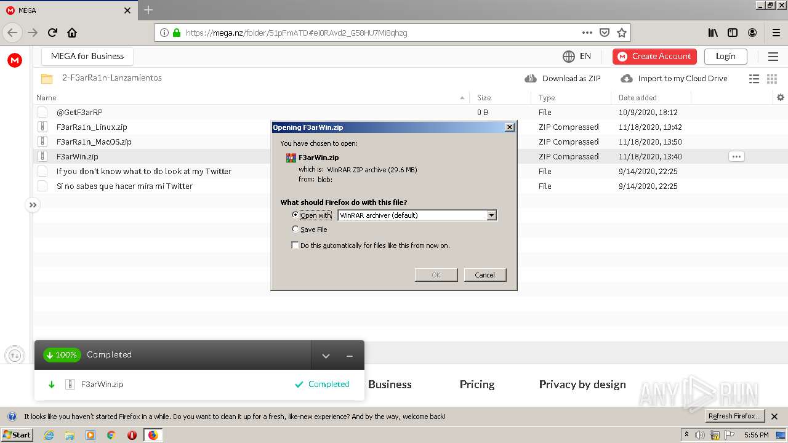Launch Internet Explorer from the taskbar
The width and height of the screenshot is (788, 443).
(49, 435)
